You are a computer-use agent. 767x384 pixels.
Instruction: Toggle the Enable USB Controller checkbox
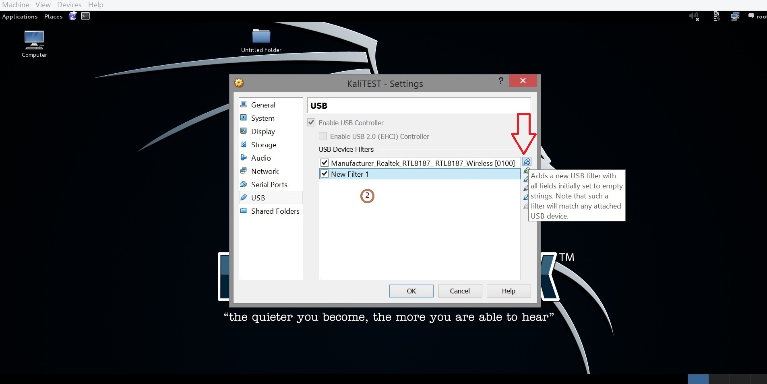(x=311, y=122)
